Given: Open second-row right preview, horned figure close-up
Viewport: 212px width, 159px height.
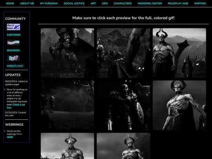Looking at the screenshot, I should pyautogui.click(x=179, y=105).
